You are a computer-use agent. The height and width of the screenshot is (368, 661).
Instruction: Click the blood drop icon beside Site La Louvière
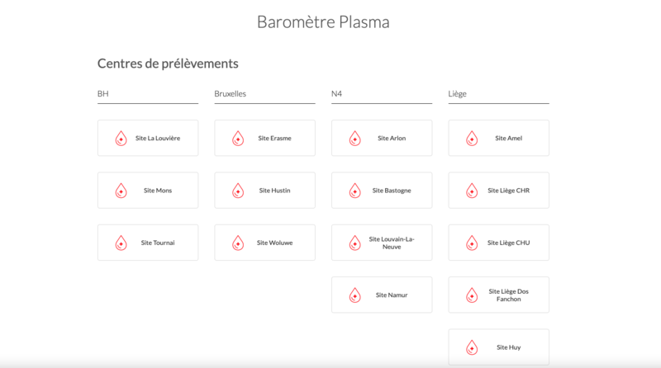click(121, 138)
